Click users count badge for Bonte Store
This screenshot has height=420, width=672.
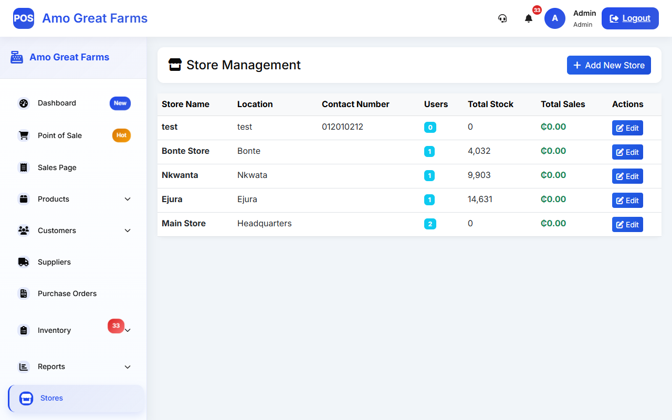point(429,152)
